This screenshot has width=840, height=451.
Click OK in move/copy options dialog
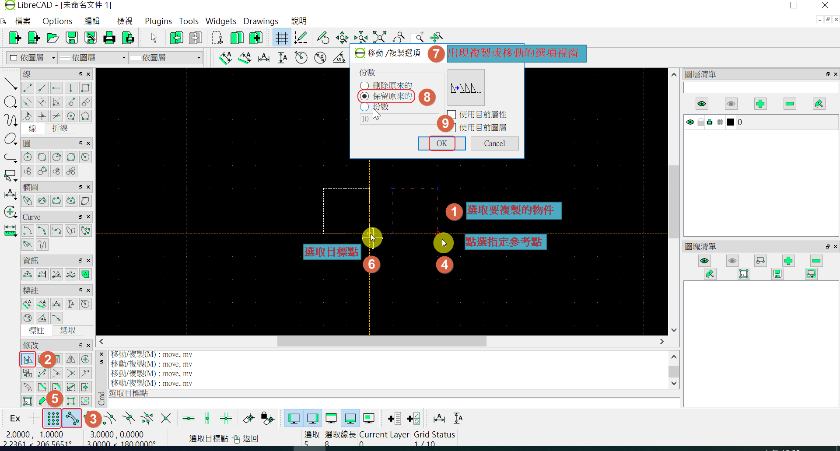click(x=441, y=143)
